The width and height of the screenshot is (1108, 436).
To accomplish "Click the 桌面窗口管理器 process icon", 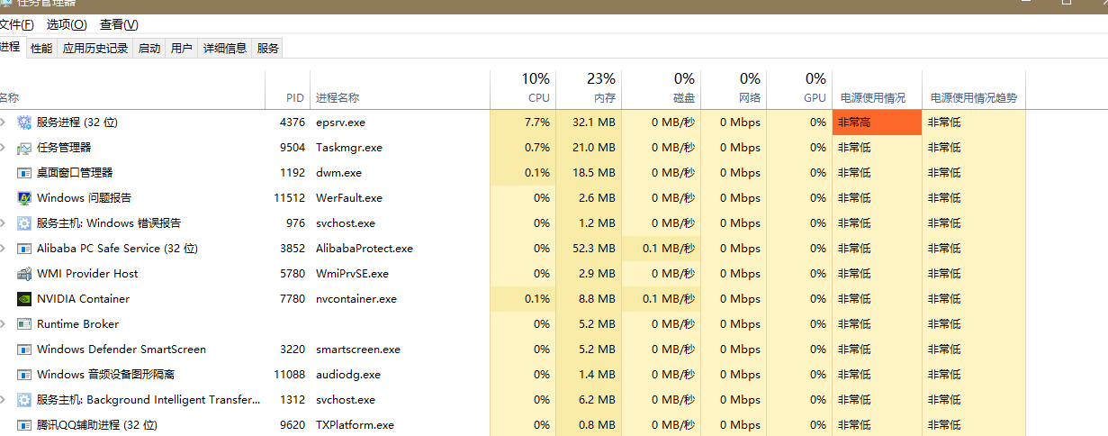I will click(x=24, y=173).
